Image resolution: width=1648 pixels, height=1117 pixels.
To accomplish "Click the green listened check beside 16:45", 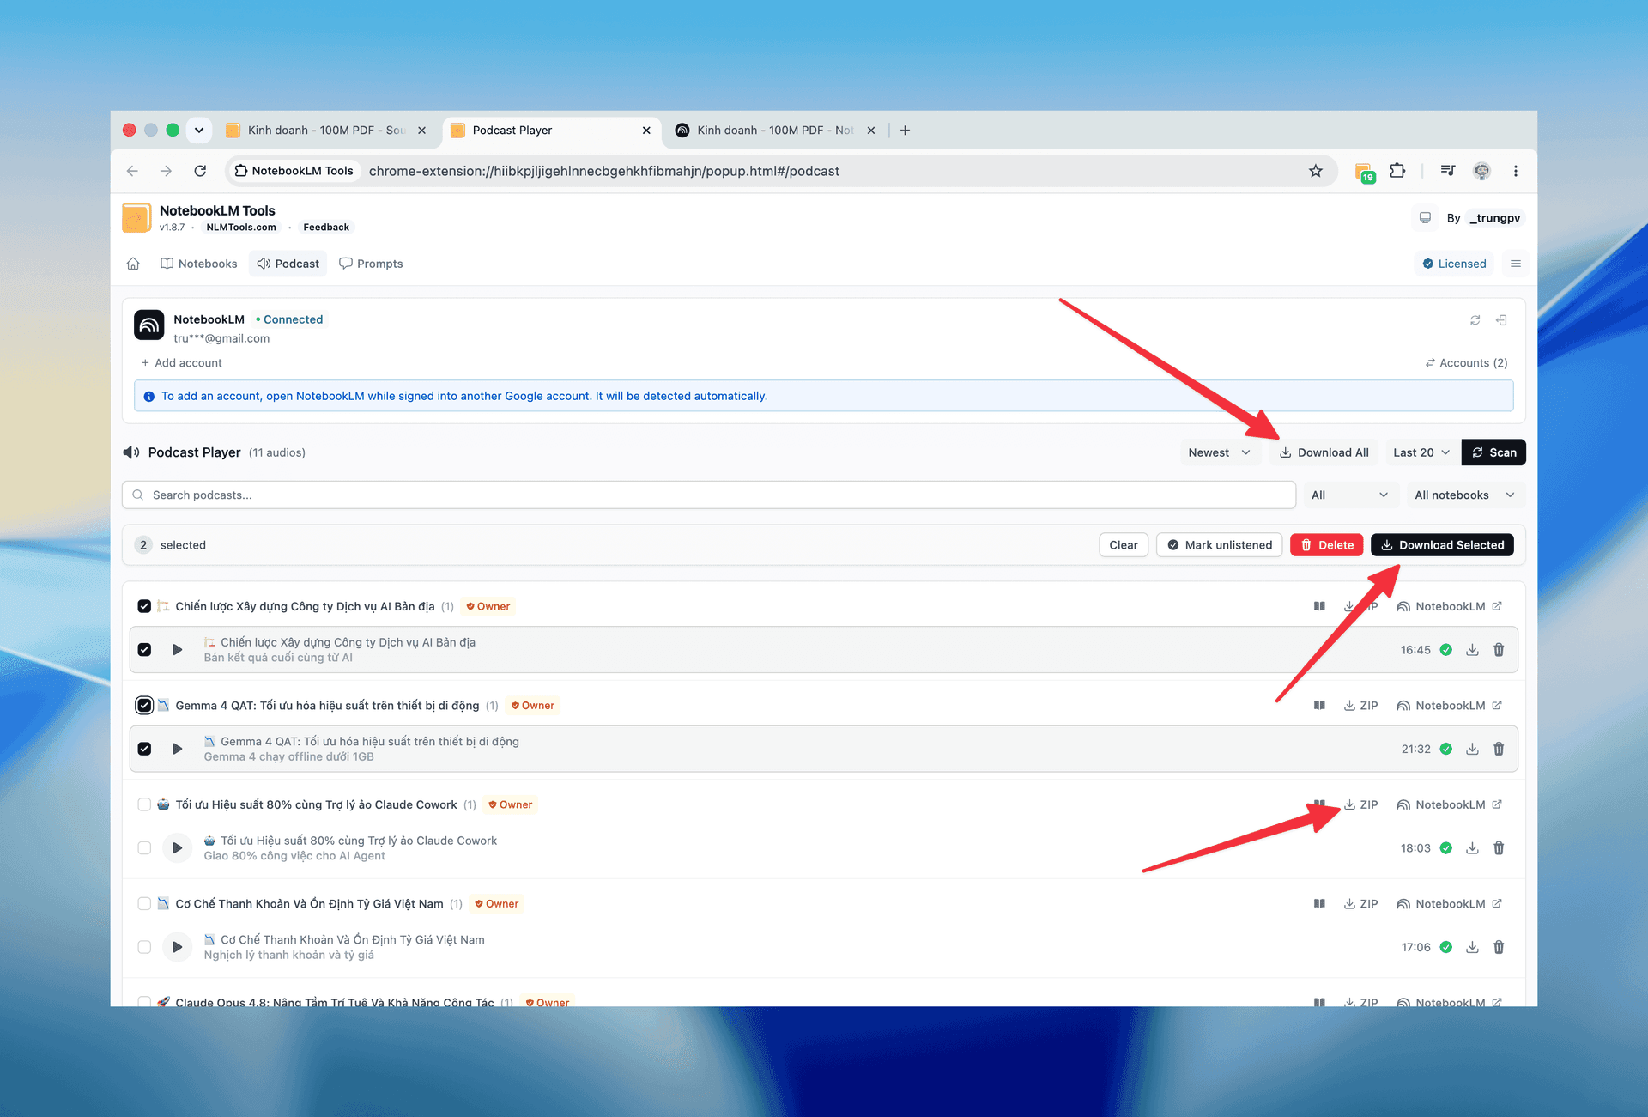I will (1446, 650).
